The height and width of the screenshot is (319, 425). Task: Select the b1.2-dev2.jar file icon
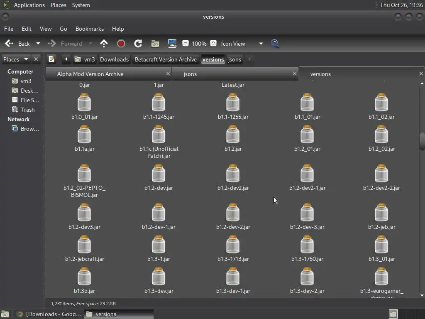233,174
